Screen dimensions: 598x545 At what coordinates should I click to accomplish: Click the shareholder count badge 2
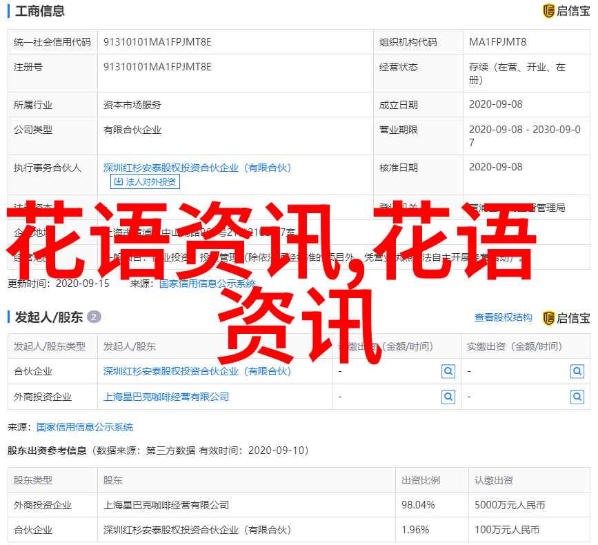tap(94, 317)
